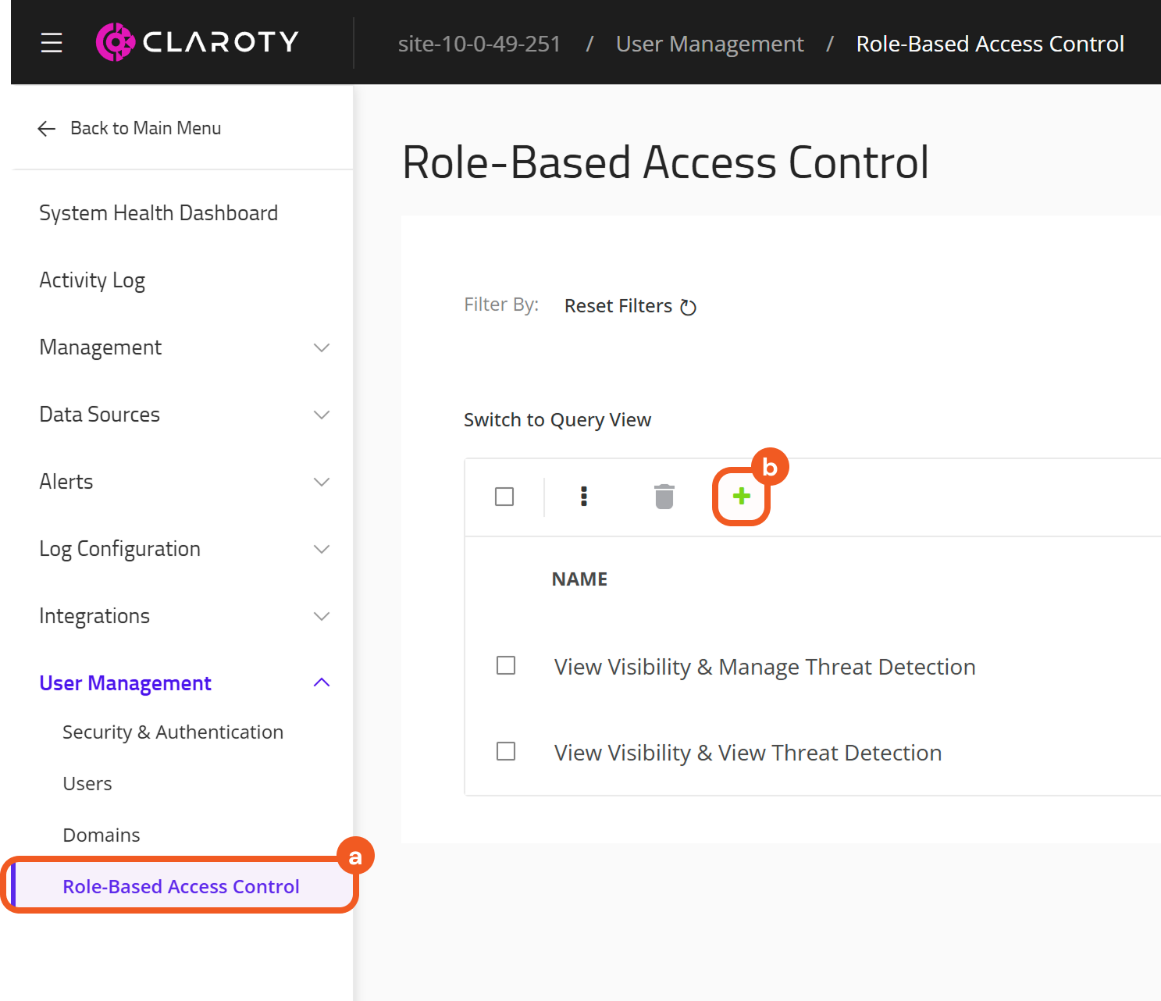The width and height of the screenshot is (1161, 1001).
Task: Open the three-dot more actions menu
Action: (x=584, y=496)
